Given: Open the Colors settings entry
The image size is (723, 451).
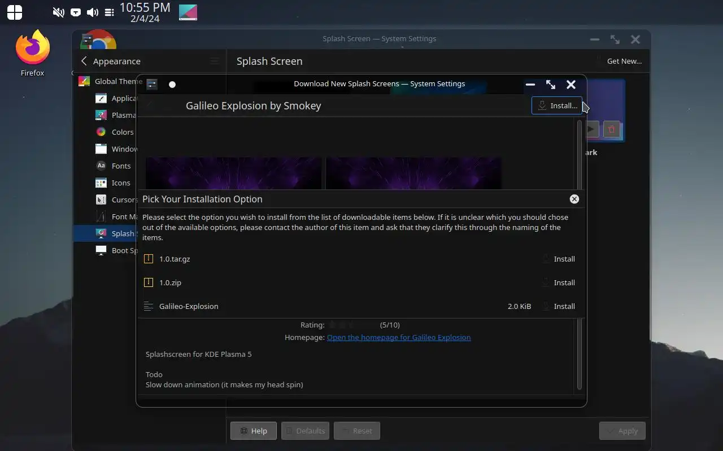Looking at the screenshot, I should click(116, 132).
